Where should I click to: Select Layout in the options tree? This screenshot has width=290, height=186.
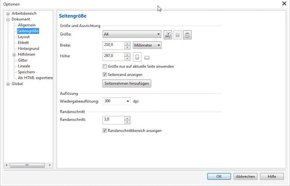[24, 37]
